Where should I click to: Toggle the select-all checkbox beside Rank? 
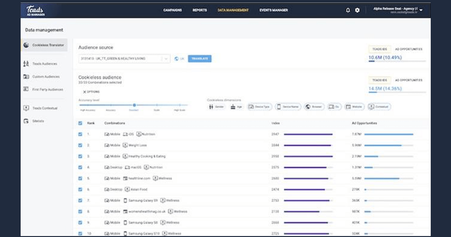80,123
